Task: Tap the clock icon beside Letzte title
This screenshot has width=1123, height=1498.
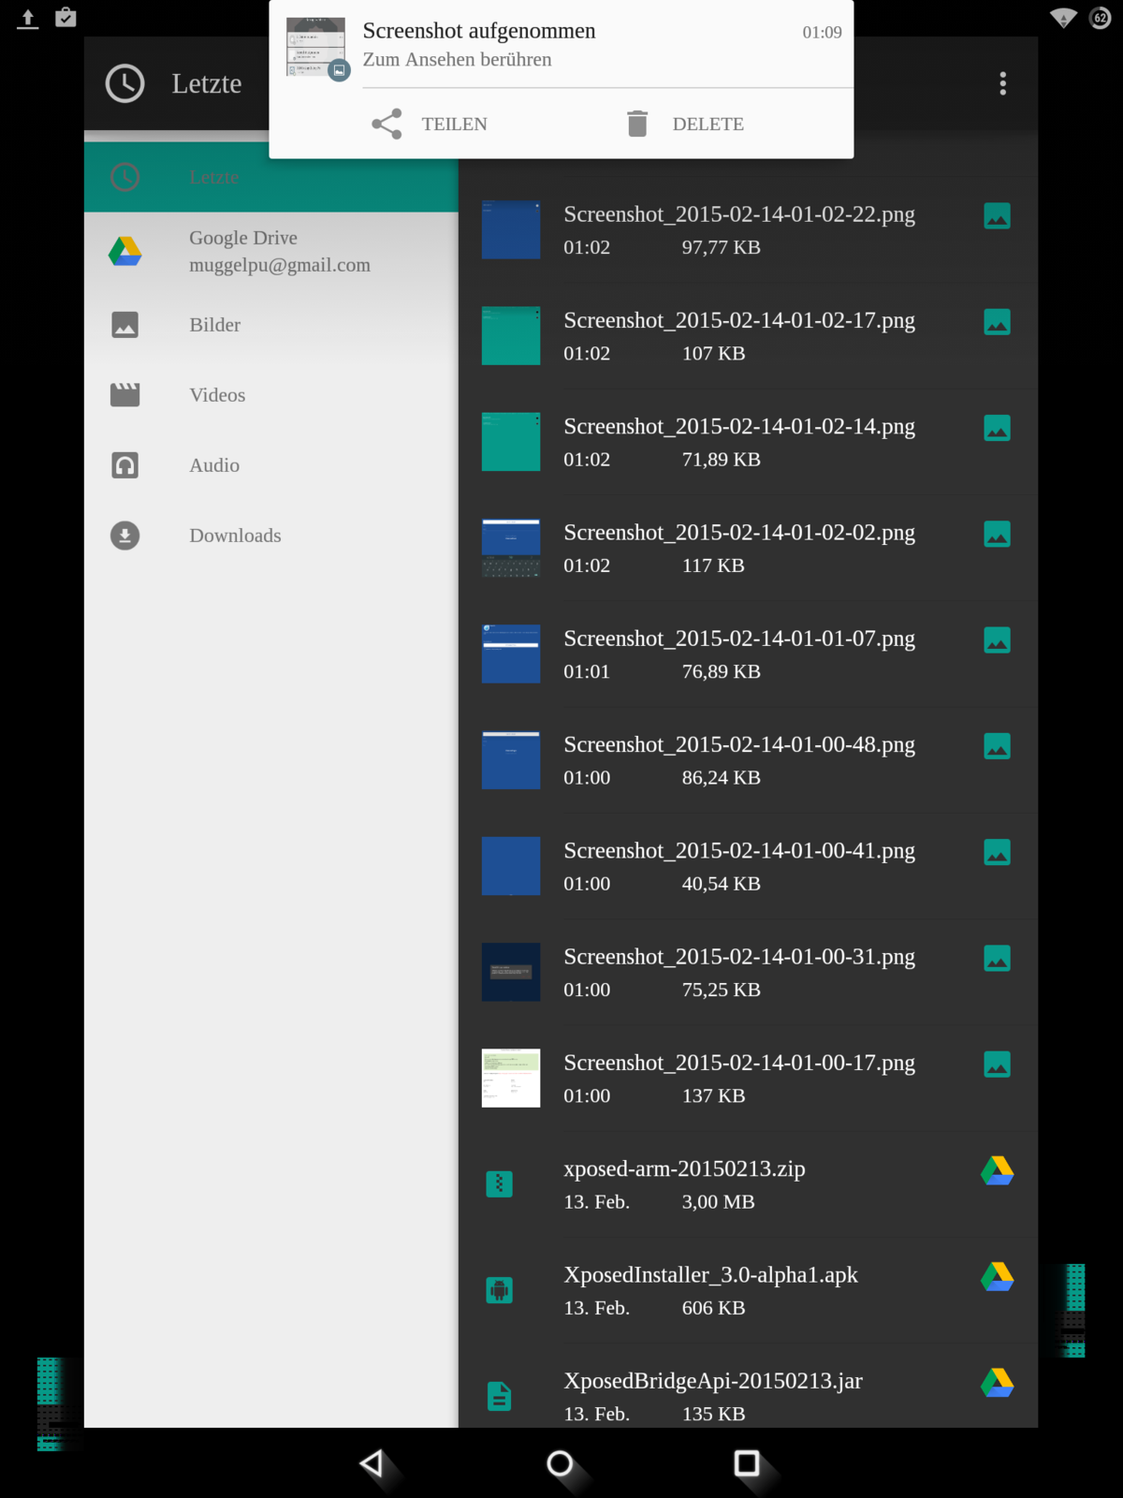Action: tap(124, 83)
